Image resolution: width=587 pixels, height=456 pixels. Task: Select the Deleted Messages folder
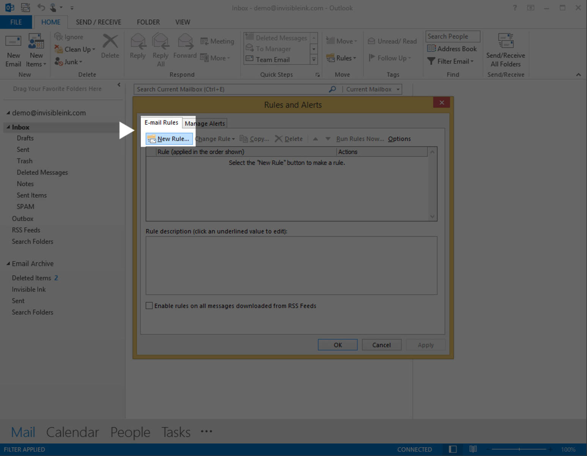pos(42,172)
